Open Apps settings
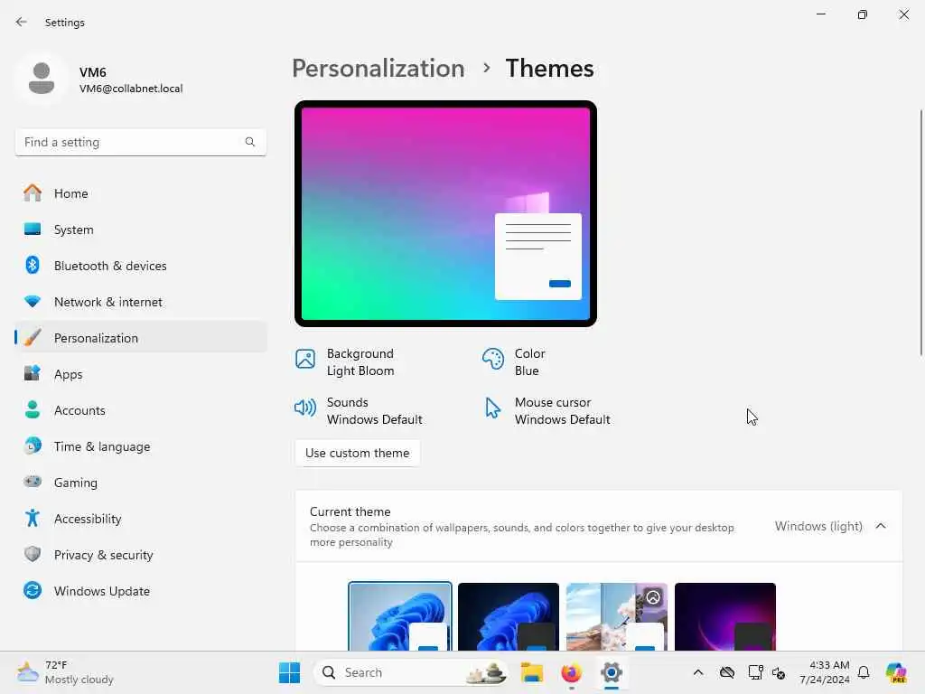Screen dimensions: 925x694 pyautogui.click(x=140, y=374)
